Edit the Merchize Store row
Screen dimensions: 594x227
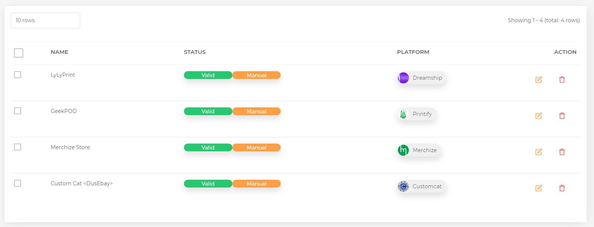coord(539,152)
